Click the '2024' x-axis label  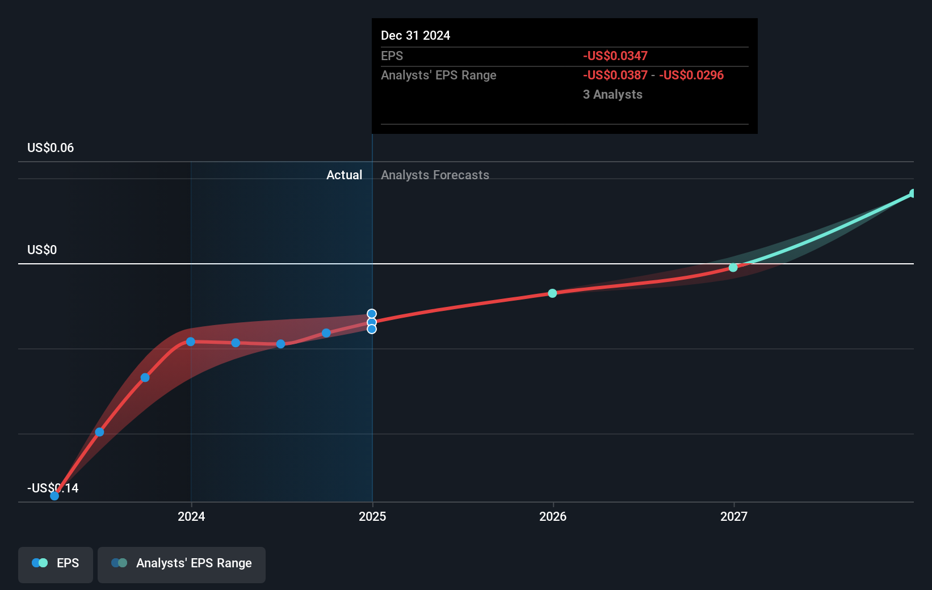point(191,517)
